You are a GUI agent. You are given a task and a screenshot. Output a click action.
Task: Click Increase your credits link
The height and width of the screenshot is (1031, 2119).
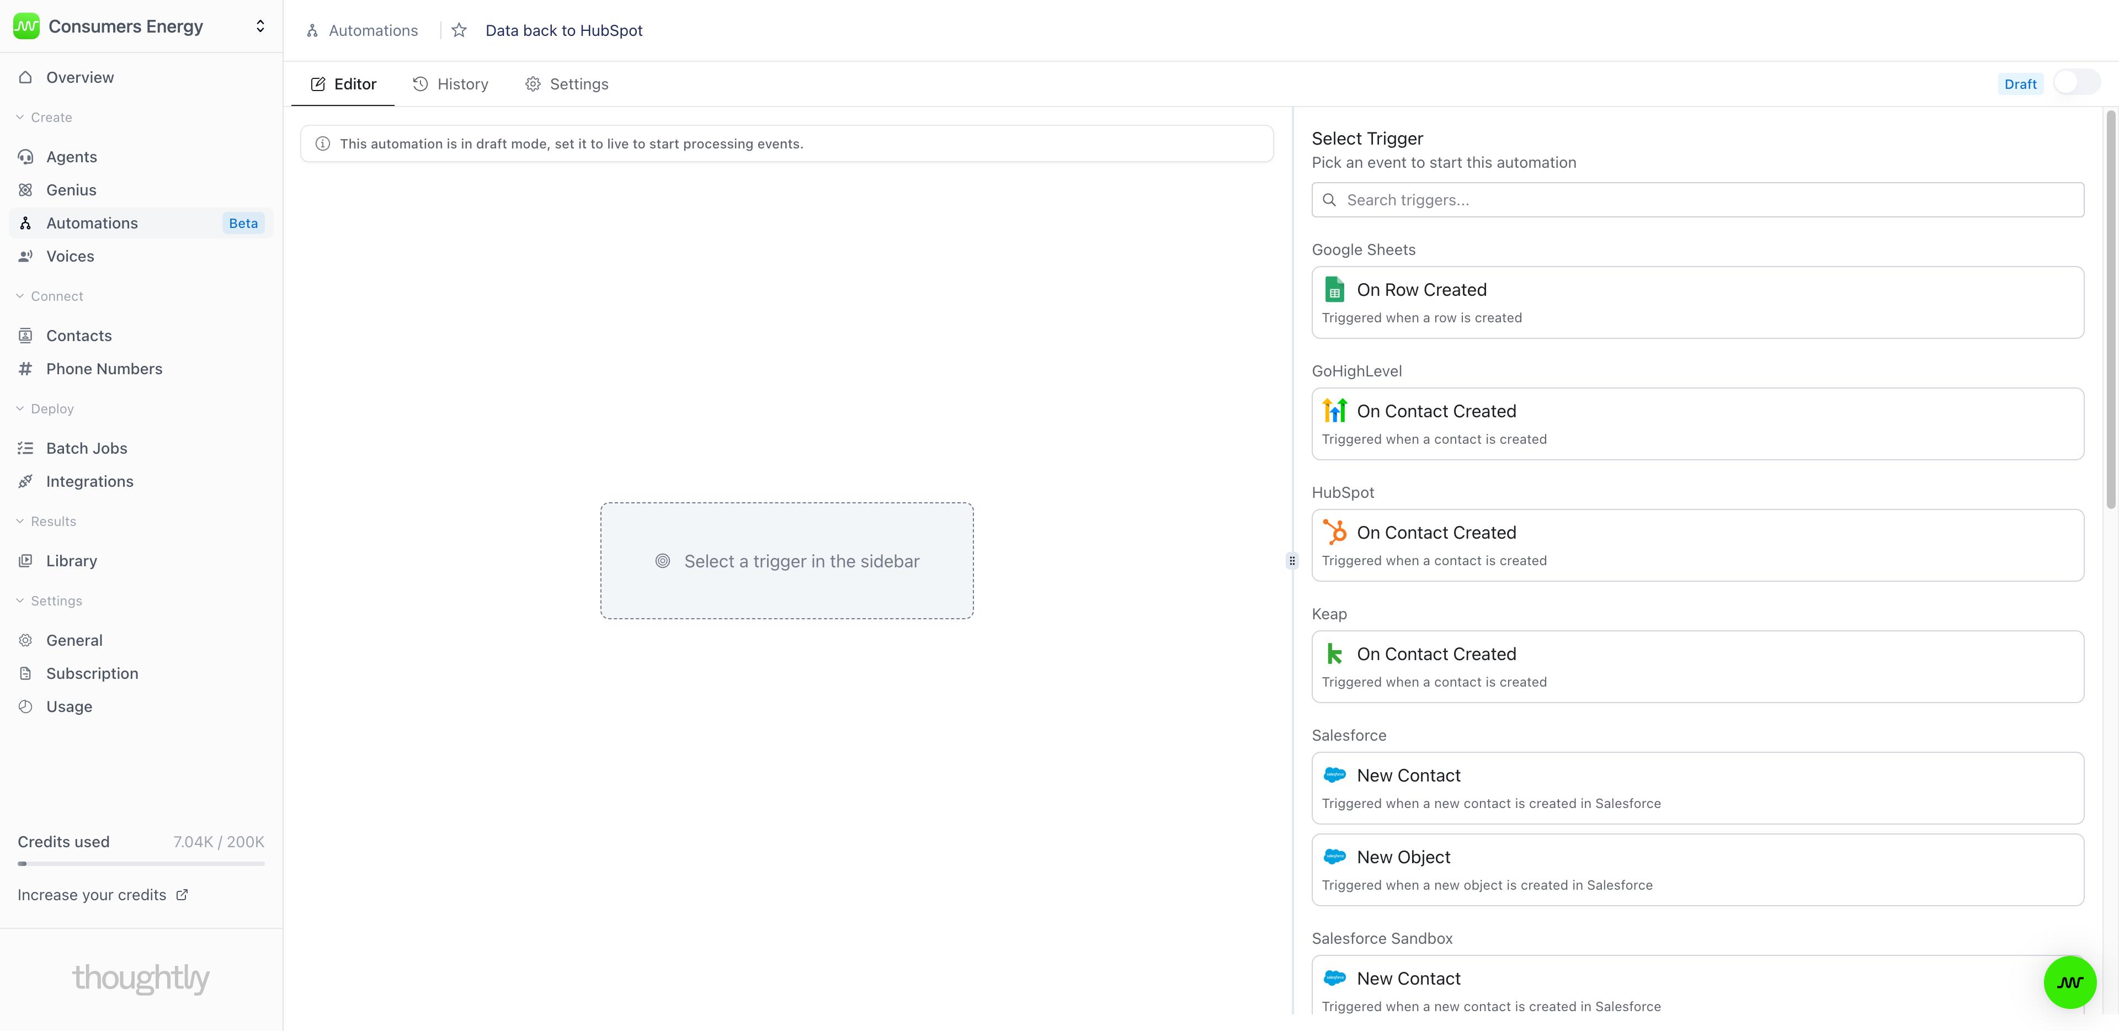(x=103, y=895)
